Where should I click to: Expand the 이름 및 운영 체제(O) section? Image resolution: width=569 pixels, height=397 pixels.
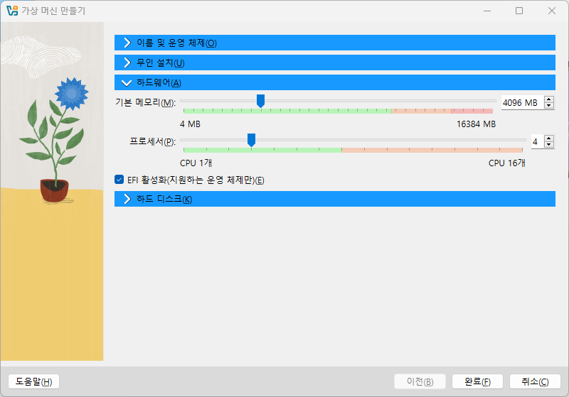coord(334,43)
